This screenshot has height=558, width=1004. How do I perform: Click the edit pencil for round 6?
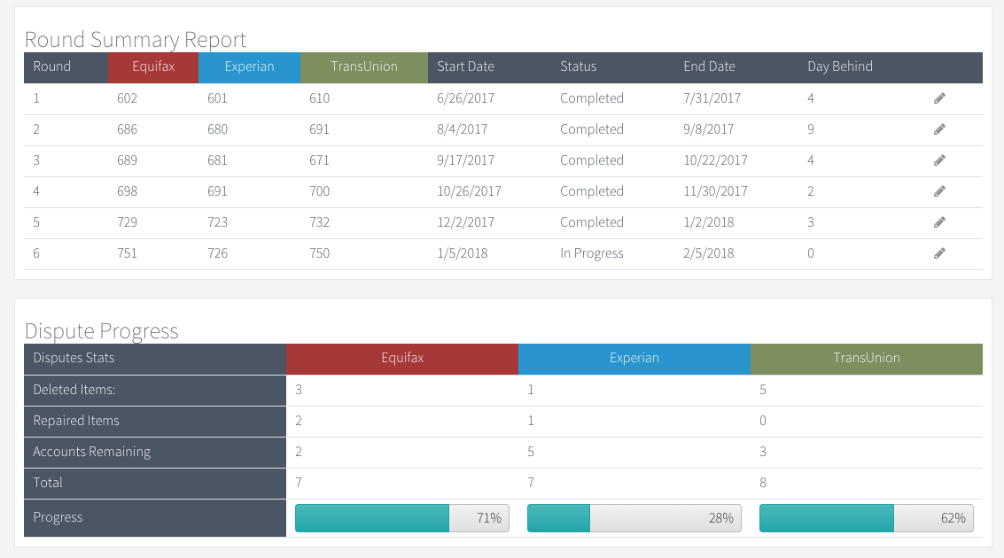[x=939, y=253]
